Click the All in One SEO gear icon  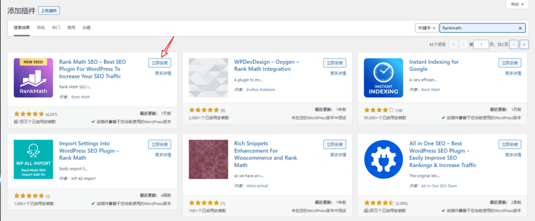(383, 159)
